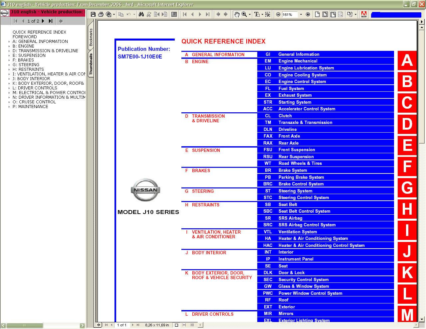Screen dimensions: 426x329
Task: Open the Engine Mechanical link
Action: (x=298, y=61)
